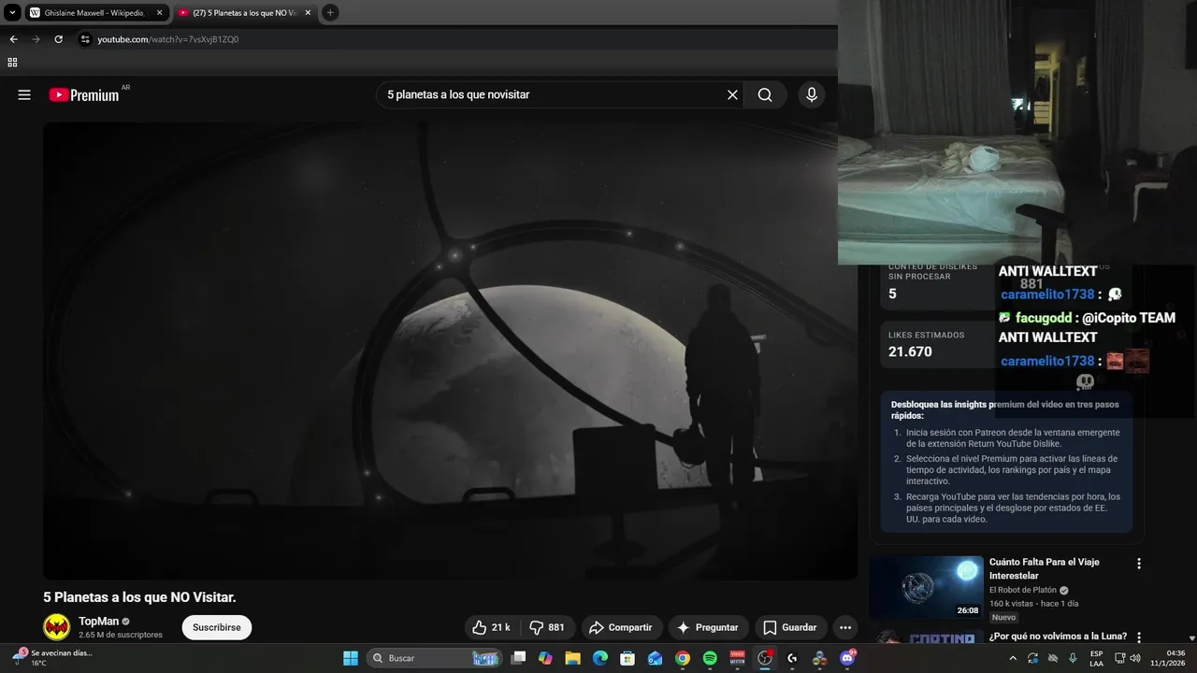
Task: Open the Compartir share dialog
Action: click(621, 627)
